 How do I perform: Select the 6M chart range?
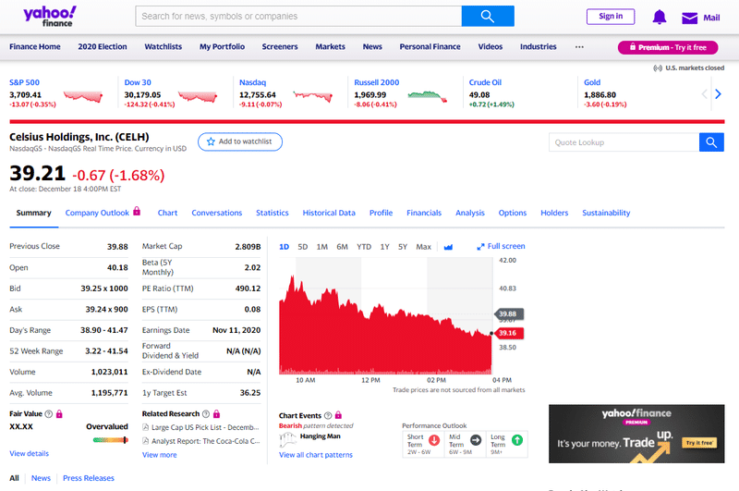click(x=342, y=247)
